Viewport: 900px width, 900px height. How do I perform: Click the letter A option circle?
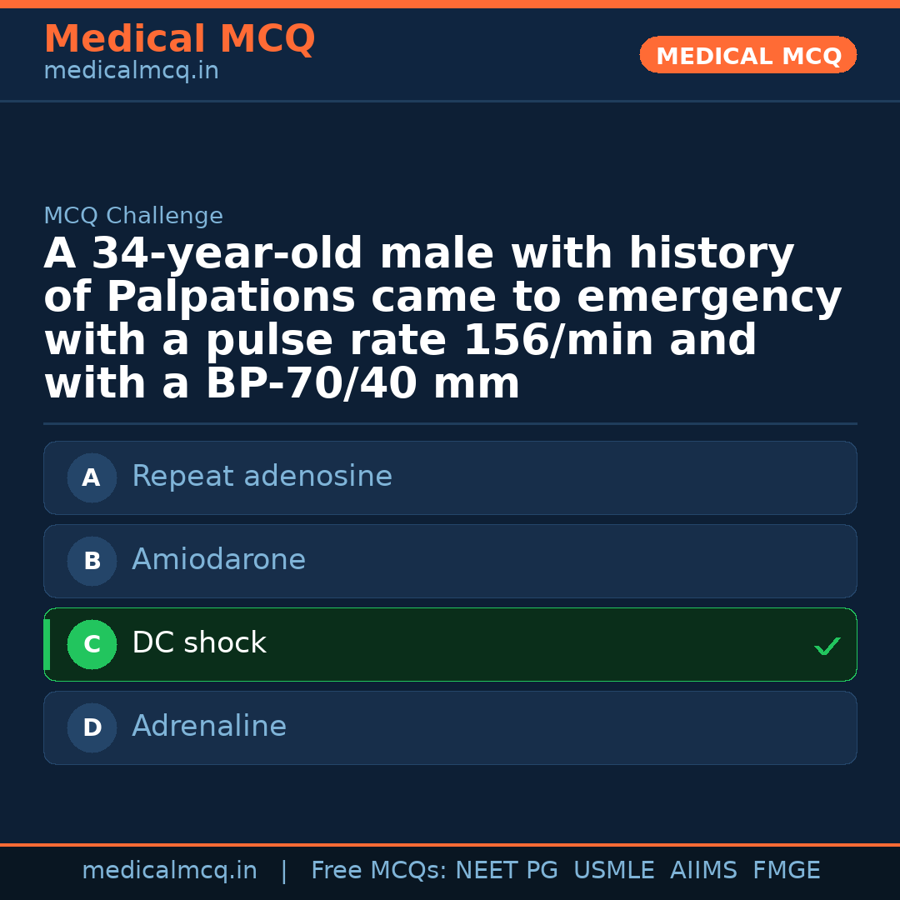coord(92,478)
